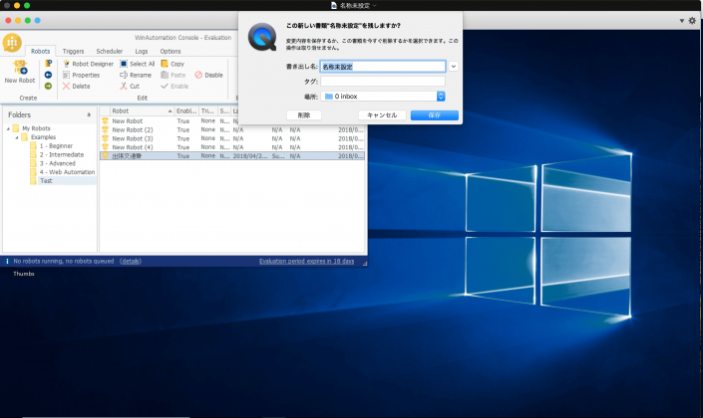Image resolution: width=703 pixels, height=418 pixels.
Task: Select the 1 - Beginner folder
Action: tap(56, 146)
